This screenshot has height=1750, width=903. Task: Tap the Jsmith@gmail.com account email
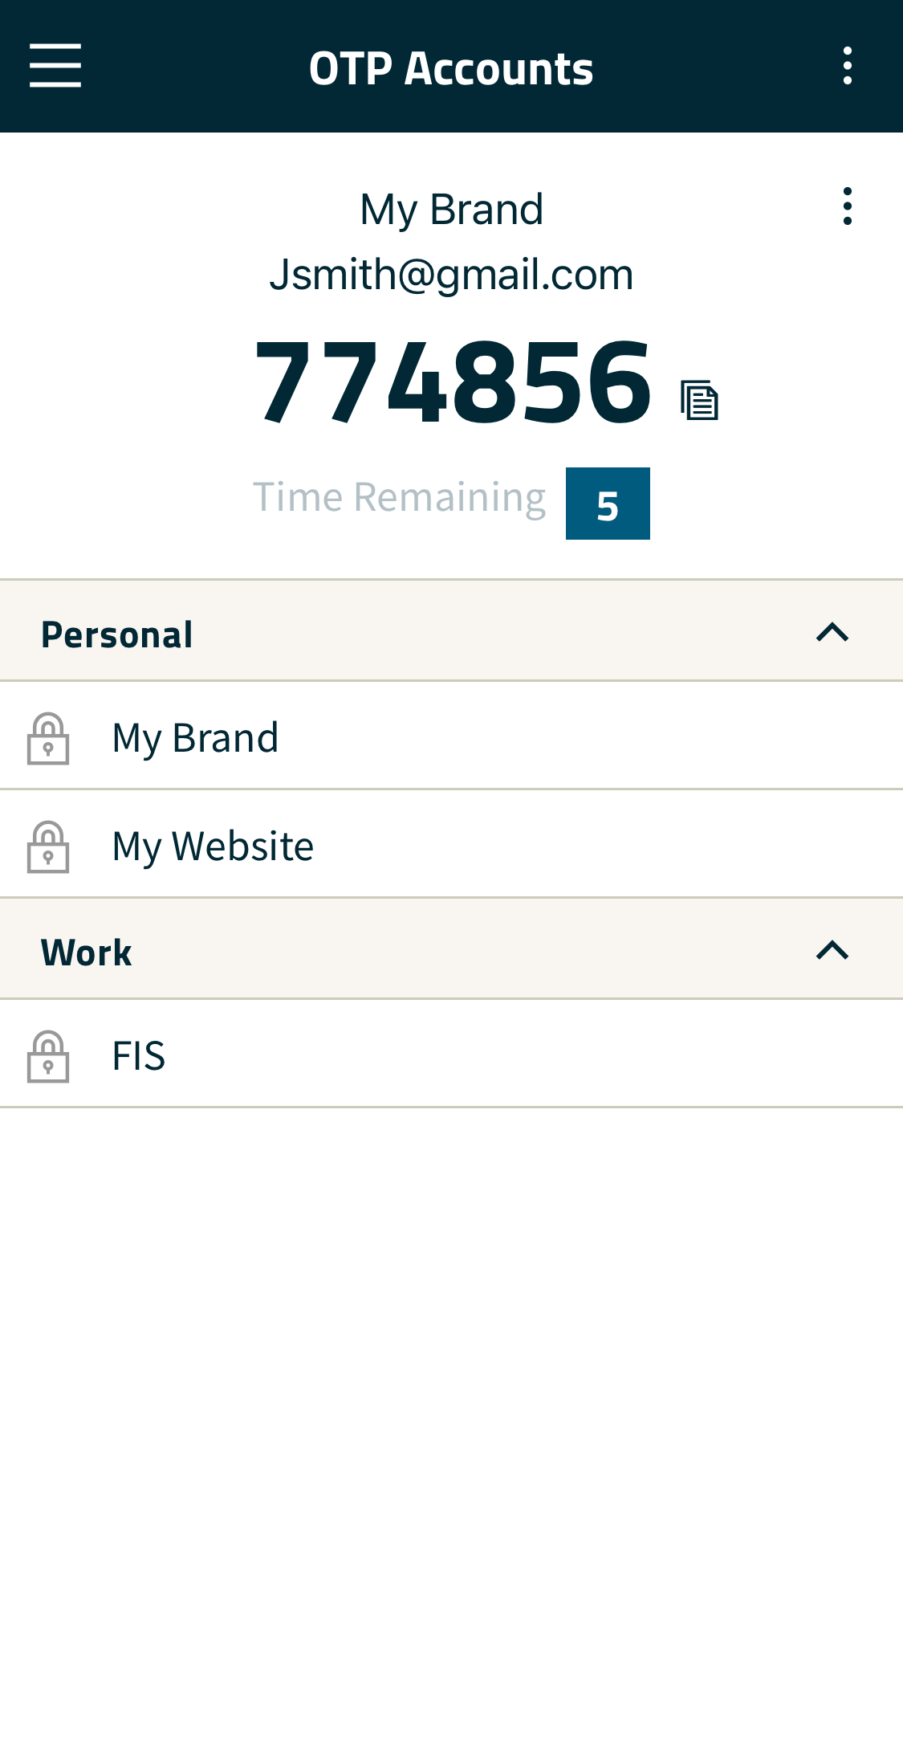[451, 275]
